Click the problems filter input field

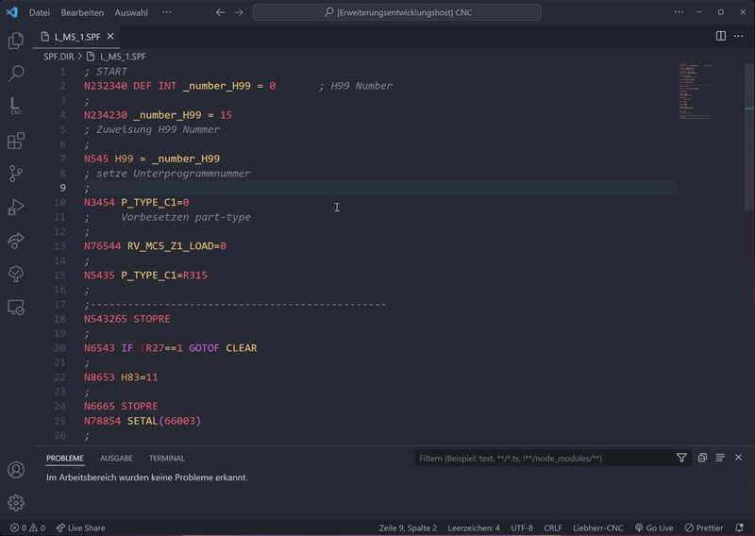[x=545, y=458]
